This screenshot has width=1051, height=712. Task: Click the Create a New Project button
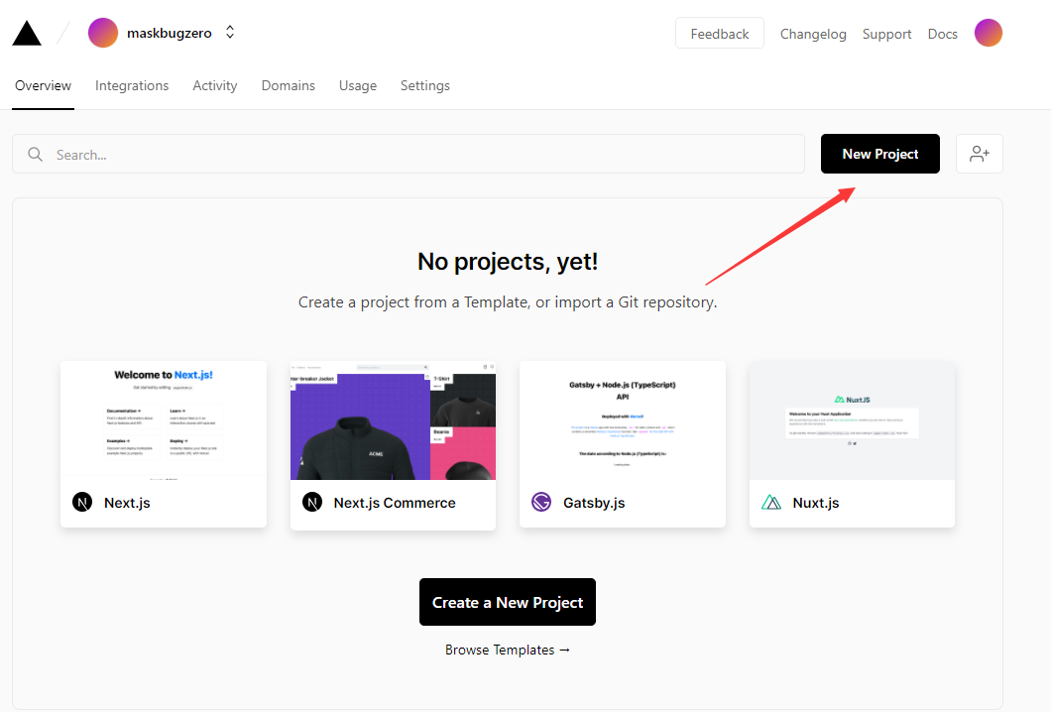(x=508, y=602)
